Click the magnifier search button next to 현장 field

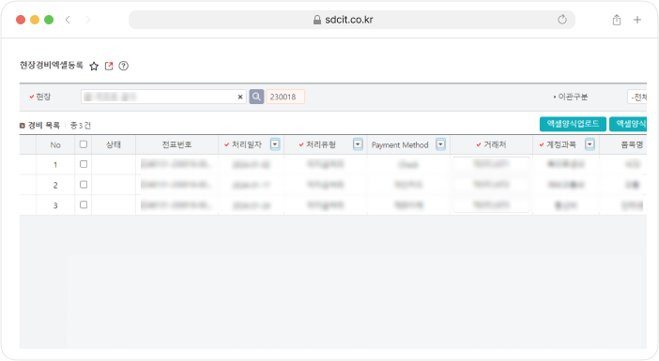click(x=256, y=97)
